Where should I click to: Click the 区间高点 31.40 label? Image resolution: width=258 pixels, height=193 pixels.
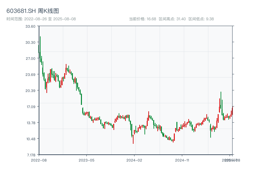click(172, 19)
